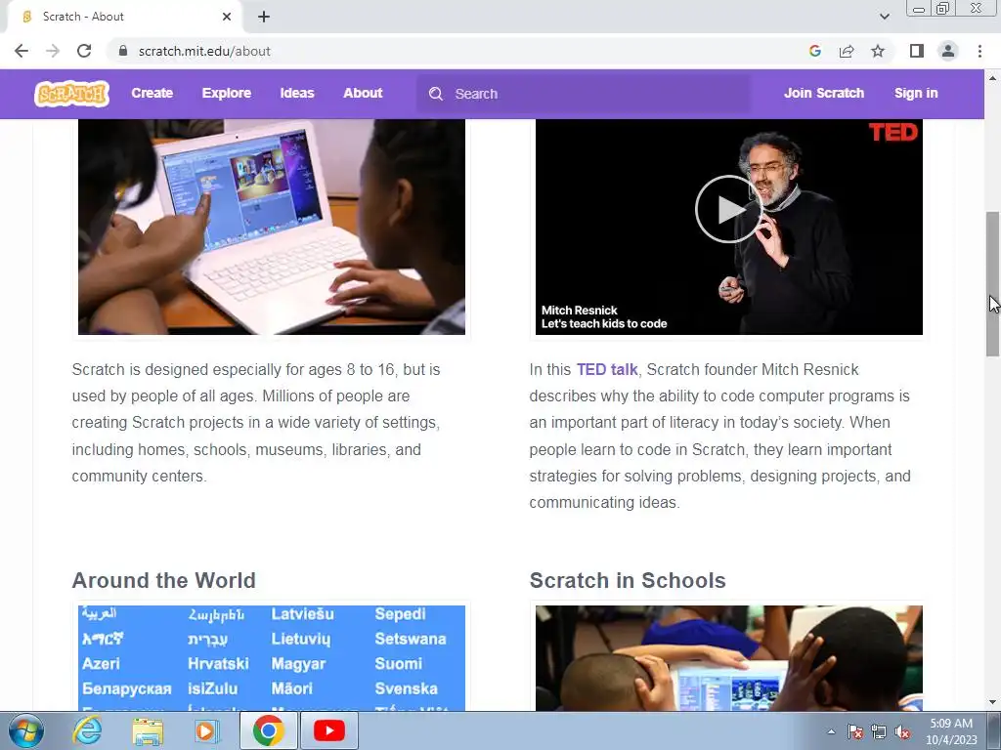The width and height of the screenshot is (1001, 750).
Task: Open a new tab with the plus button
Action: click(264, 17)
